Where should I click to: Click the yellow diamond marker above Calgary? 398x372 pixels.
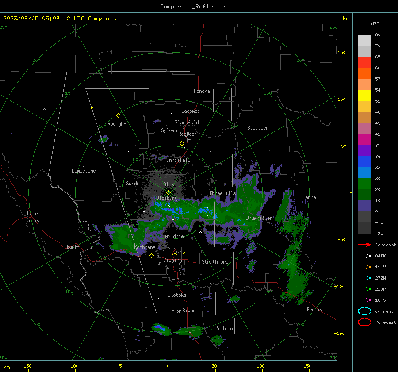click(x=175, y=255)
